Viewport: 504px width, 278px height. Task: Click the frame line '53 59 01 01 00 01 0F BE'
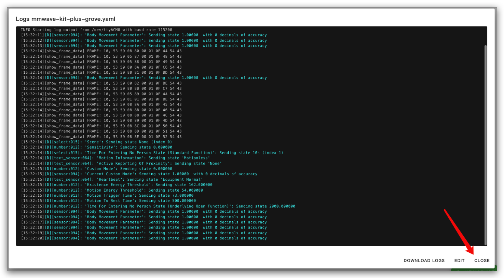point(101,99)
